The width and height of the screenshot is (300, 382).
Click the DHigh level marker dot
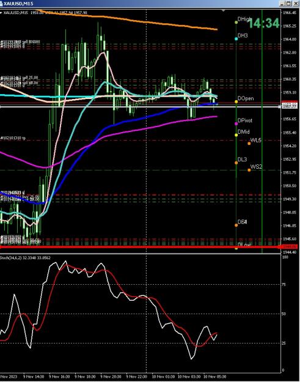(x=236, y=23)
